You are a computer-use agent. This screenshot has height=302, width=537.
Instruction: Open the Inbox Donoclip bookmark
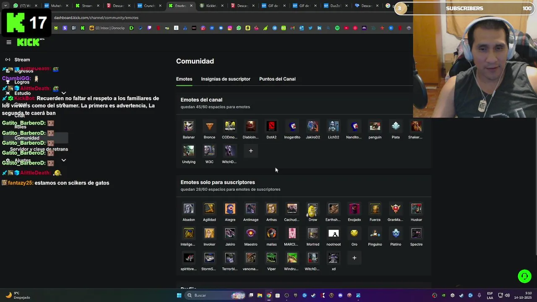[107, 28]
